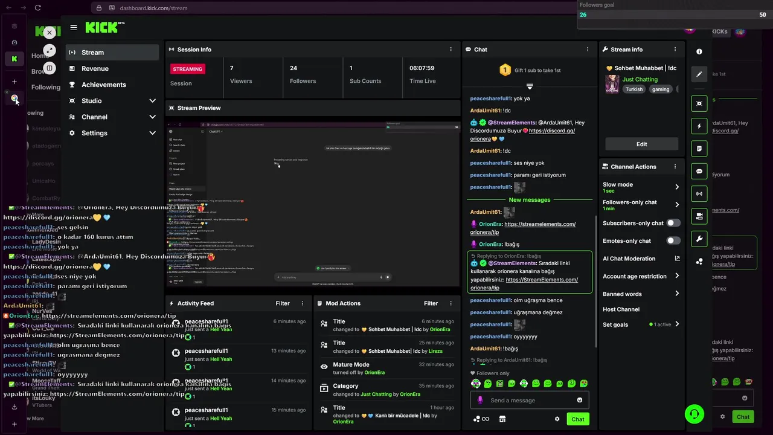Click the Kick BETA logo in dashboard
The height and width of the screenshot is (435, 773).
tap(105, 27)
